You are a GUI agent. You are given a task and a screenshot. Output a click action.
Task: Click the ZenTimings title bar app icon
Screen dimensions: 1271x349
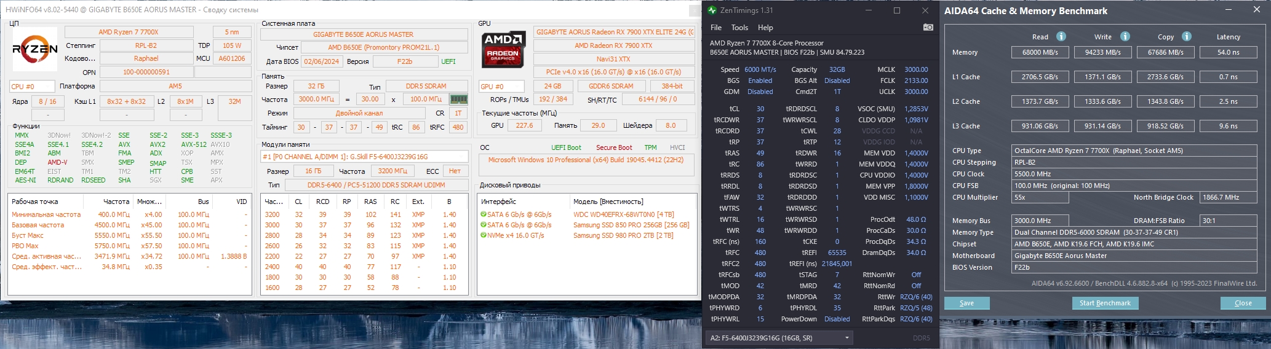click(x=712, y=10)
